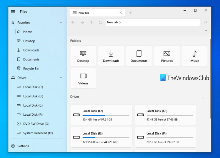
Task: Open Settings with the gear icon
Action: coord(13,146)
